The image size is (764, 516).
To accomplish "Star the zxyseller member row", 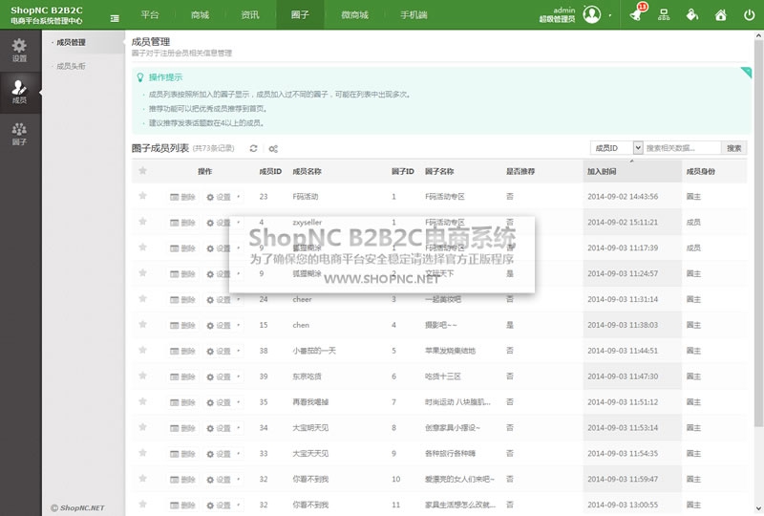I will point(142,222).
